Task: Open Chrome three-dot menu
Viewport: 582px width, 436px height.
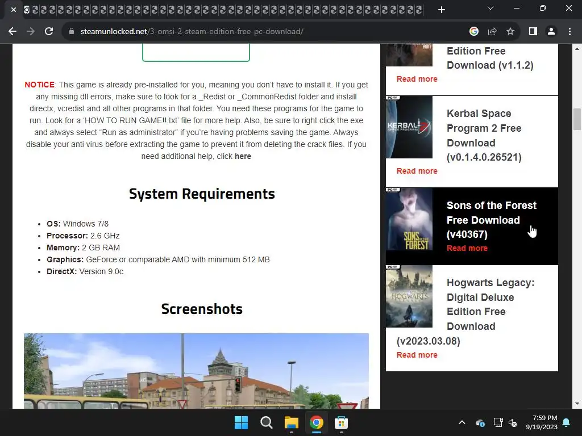Action: [x=569, y=32]
